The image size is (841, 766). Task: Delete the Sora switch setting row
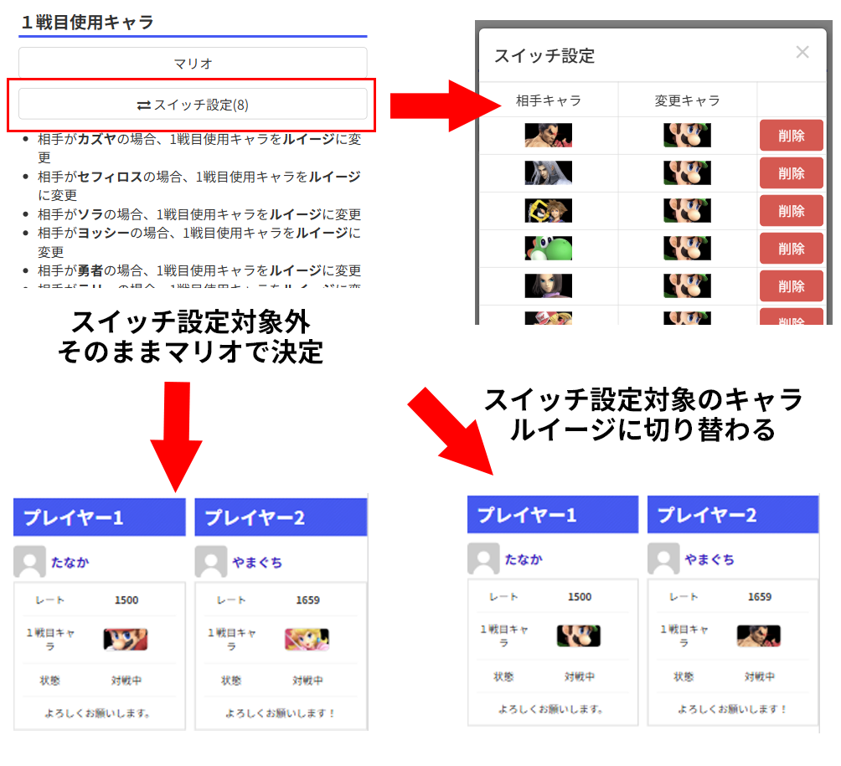coord(791,211)
